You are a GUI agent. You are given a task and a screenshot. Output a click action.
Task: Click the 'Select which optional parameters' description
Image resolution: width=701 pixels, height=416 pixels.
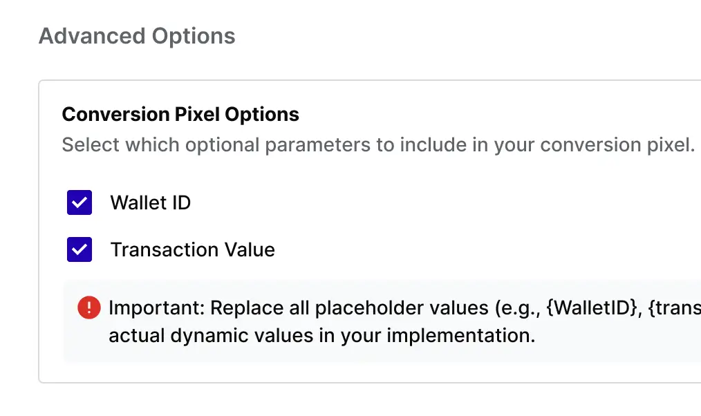[x=377, y=145]
